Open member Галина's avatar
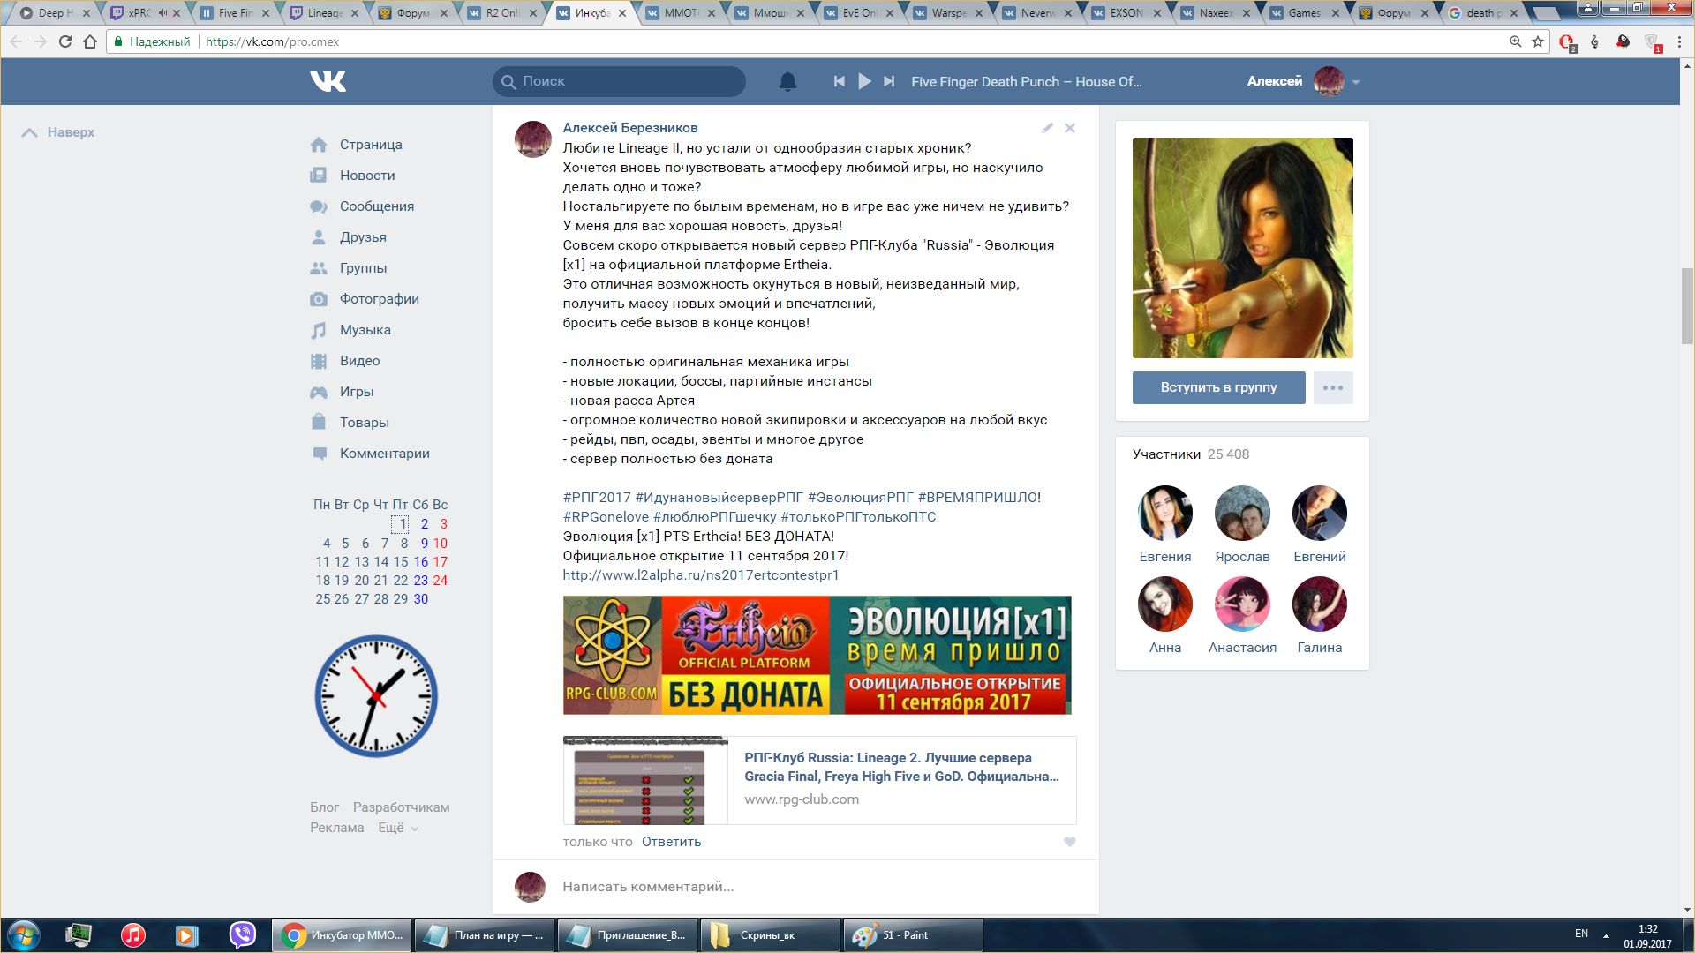The width and height of the screenshot is (1695, 953). coord(1320,604)
